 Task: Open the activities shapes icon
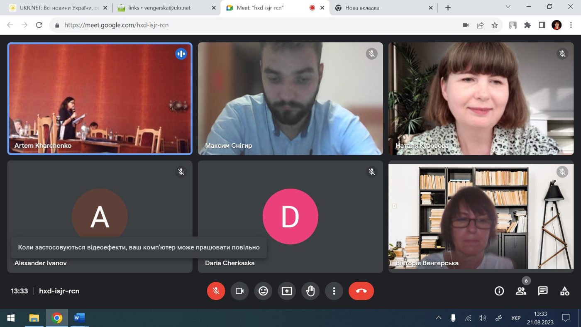click(x=564, y=291)
